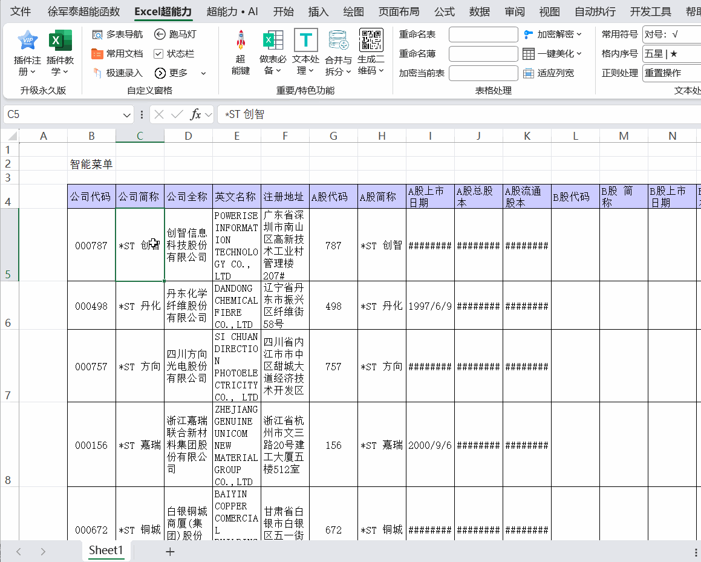The image size is (701, 562).
Task: Open the 更多 options button
Action: pyautogui.click(x=171, y=73)
